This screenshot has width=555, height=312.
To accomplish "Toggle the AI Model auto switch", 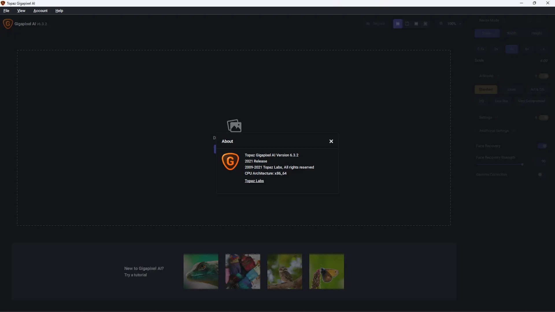I will (x=543, y=76).
